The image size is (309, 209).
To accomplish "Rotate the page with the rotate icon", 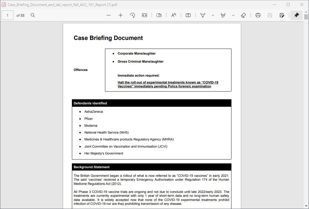I will [132, 16].
